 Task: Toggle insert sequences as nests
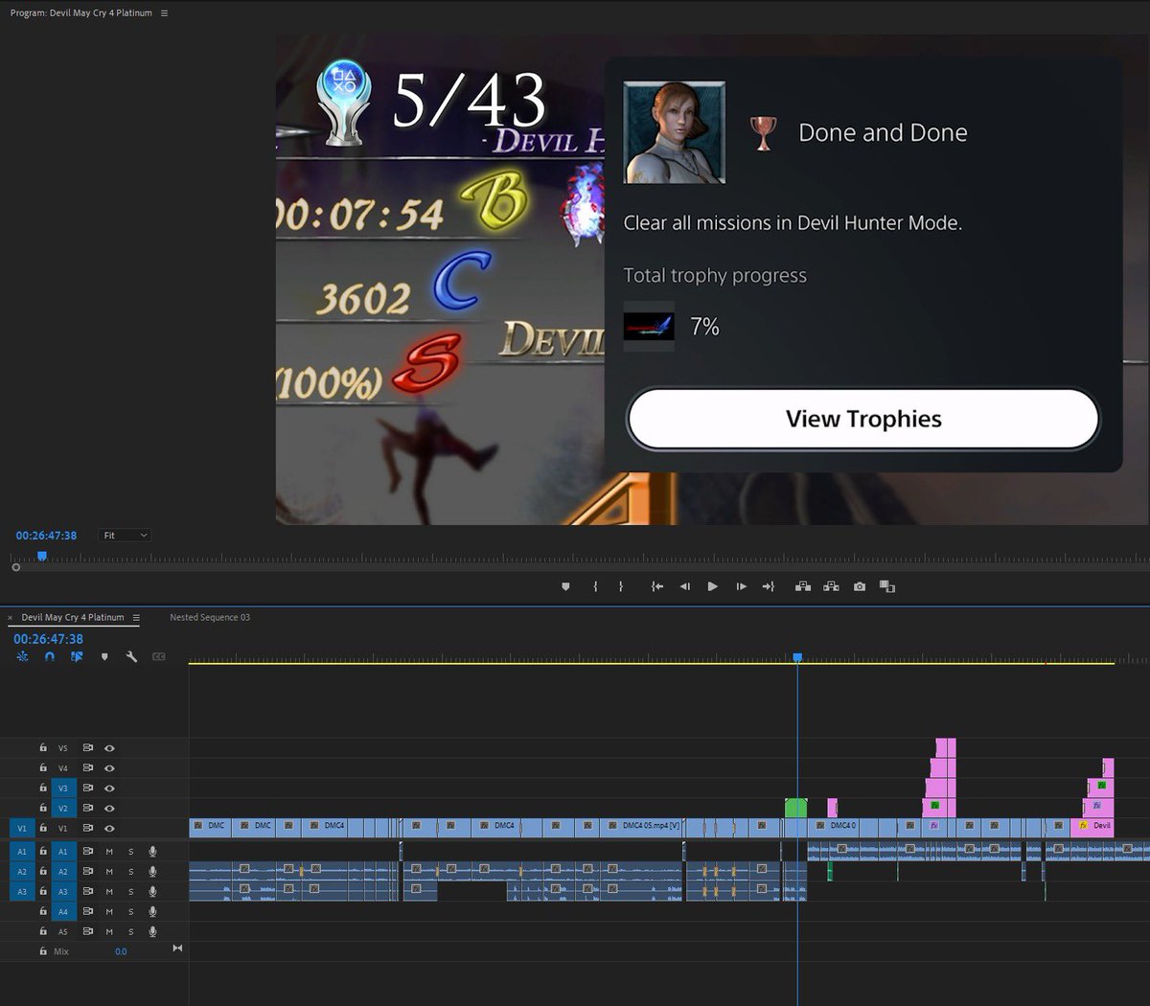point(22,656)
